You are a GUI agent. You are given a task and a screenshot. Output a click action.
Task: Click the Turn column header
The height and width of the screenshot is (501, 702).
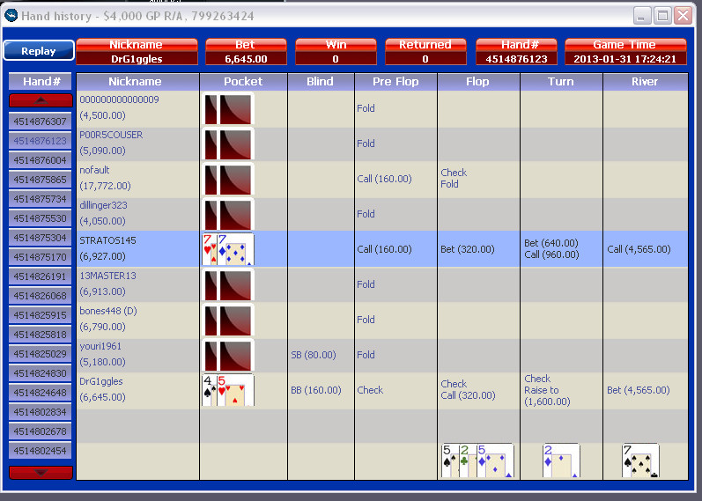tap(561, 82)
